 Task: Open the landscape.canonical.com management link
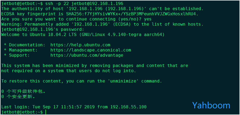click(x=91, y=50)
